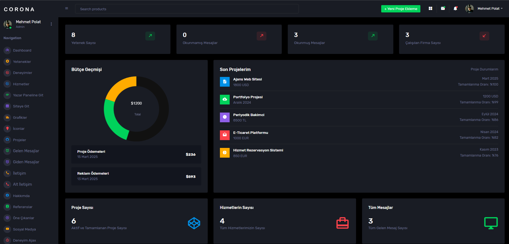Screen dimensions: 509x244
Task: Toggle sidebar with hamburger menu icon
Action: 66,8
